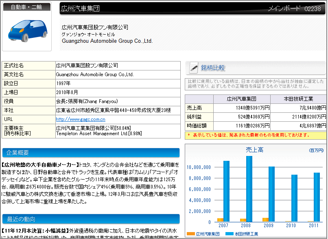This screenshot has height=239, width=328.
Task: Click the 売上高 row label in comparison table
Action: point(195,108)
